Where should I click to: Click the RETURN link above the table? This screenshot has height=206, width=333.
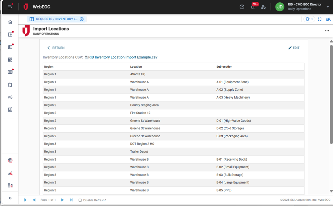[x=55, y=48]
